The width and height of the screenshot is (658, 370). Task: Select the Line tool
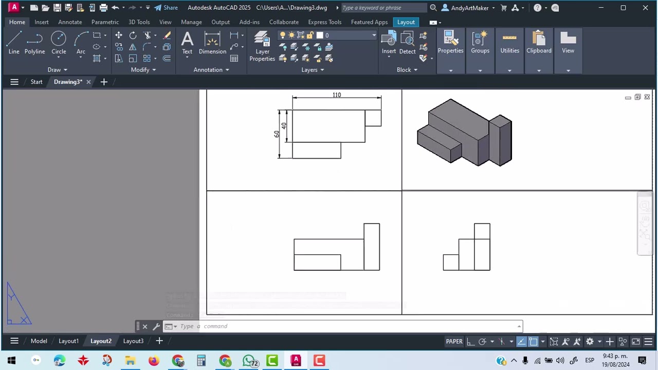[x=14, y=43]
